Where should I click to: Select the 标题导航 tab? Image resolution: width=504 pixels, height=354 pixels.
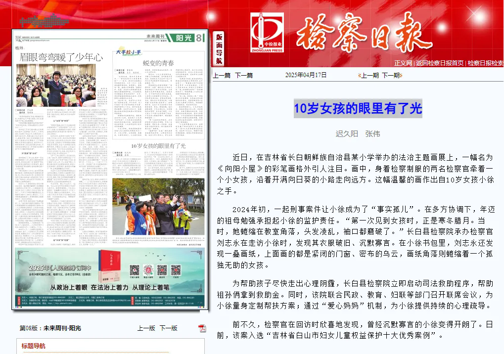(x=33, y=346)
